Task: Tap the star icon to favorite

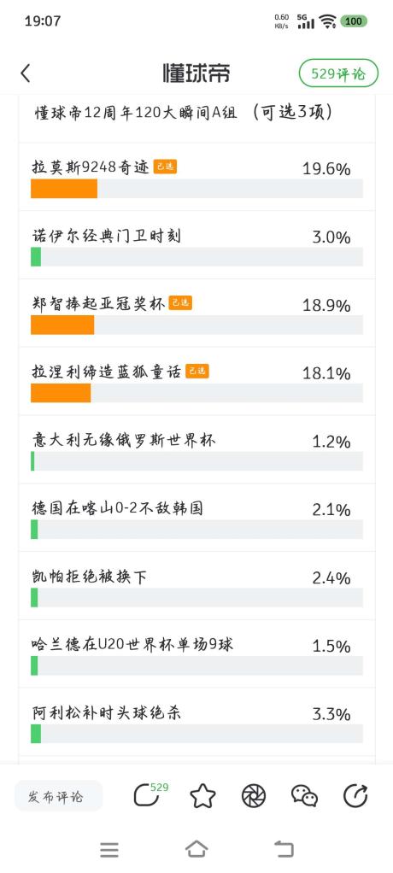Action: click(202, 795)
